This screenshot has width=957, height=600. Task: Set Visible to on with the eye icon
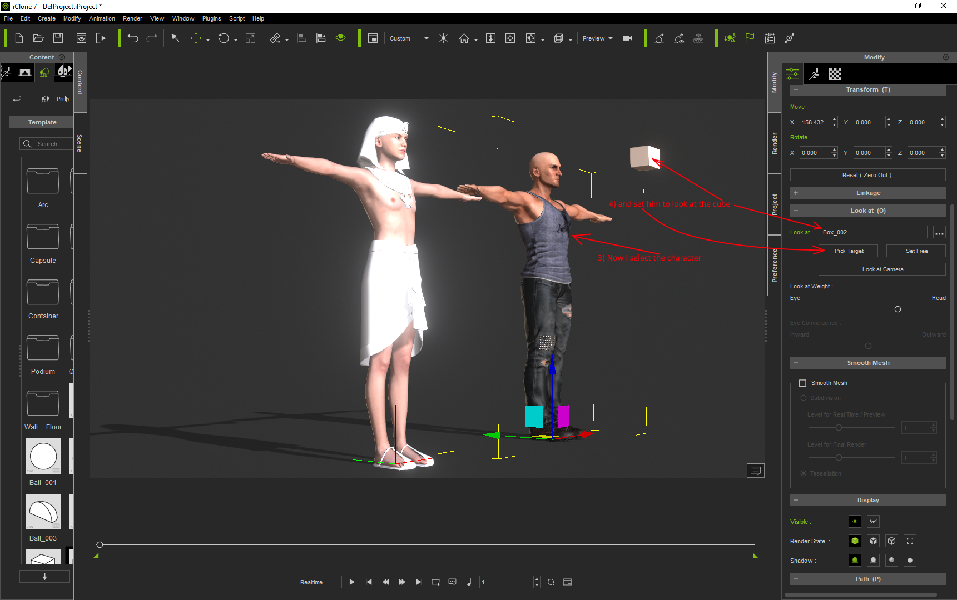point(855,522)
